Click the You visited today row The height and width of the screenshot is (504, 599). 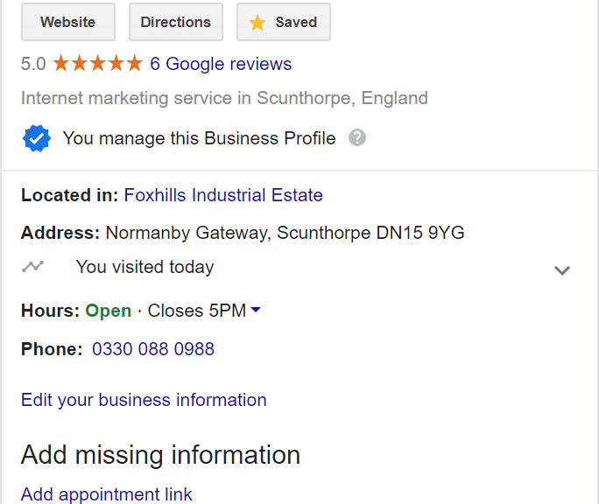296,267
